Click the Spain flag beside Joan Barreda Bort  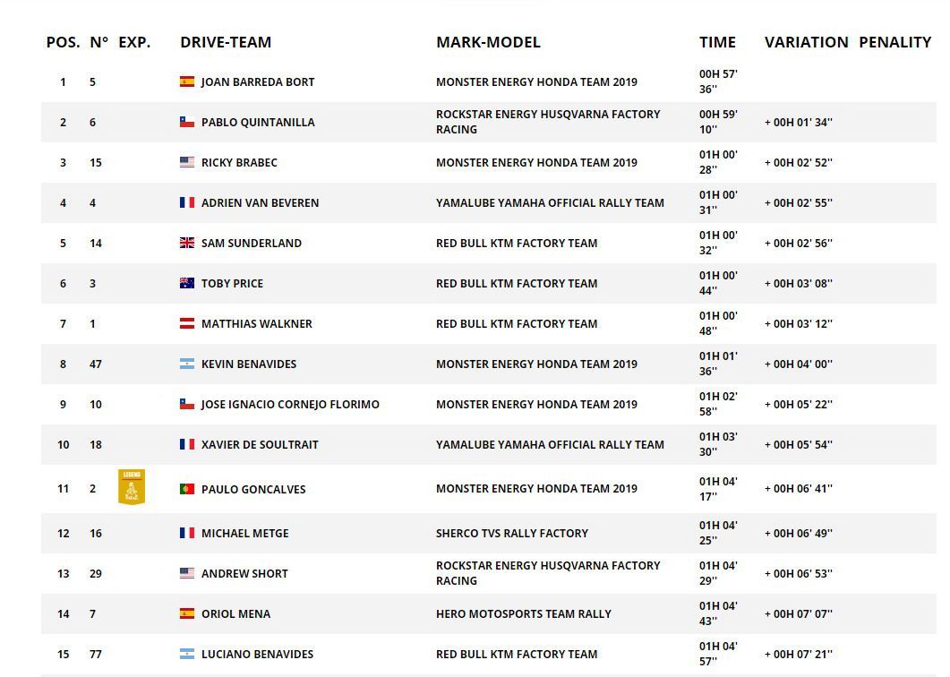187,81
